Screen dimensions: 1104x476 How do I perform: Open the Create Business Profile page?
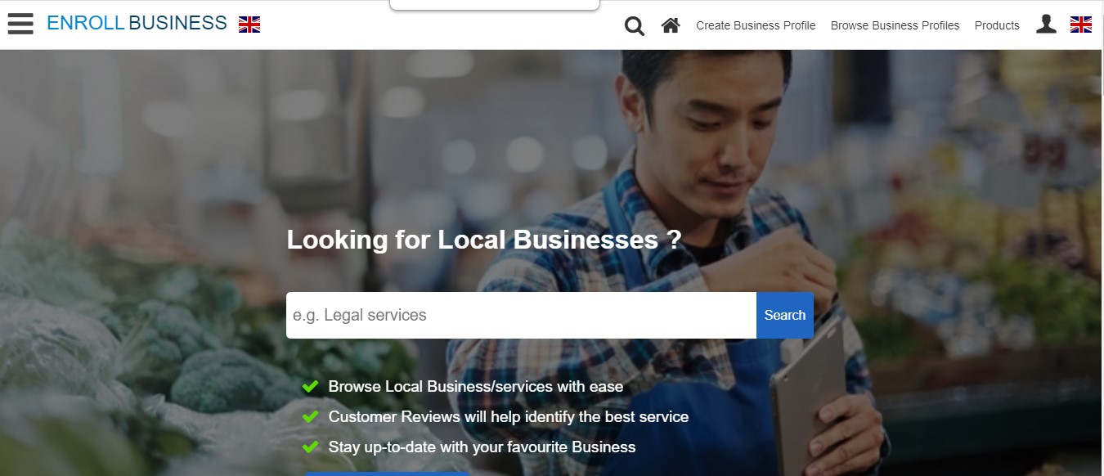pyautogui.click(x=756, y=25)
